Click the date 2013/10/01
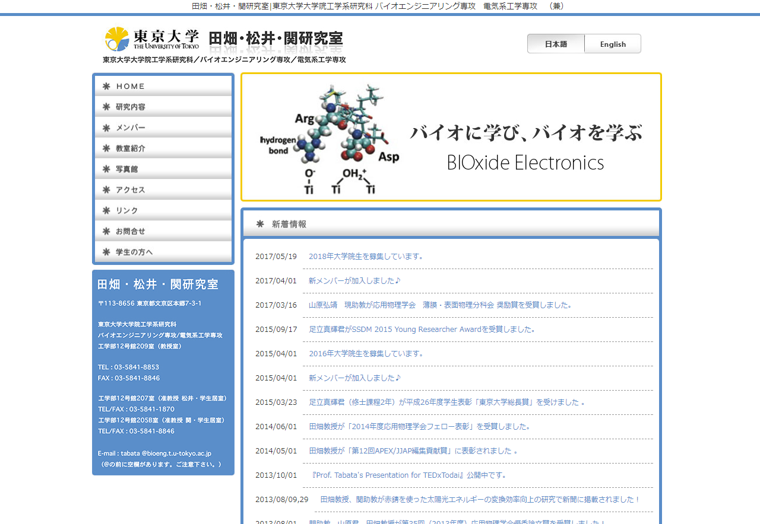 276,475
